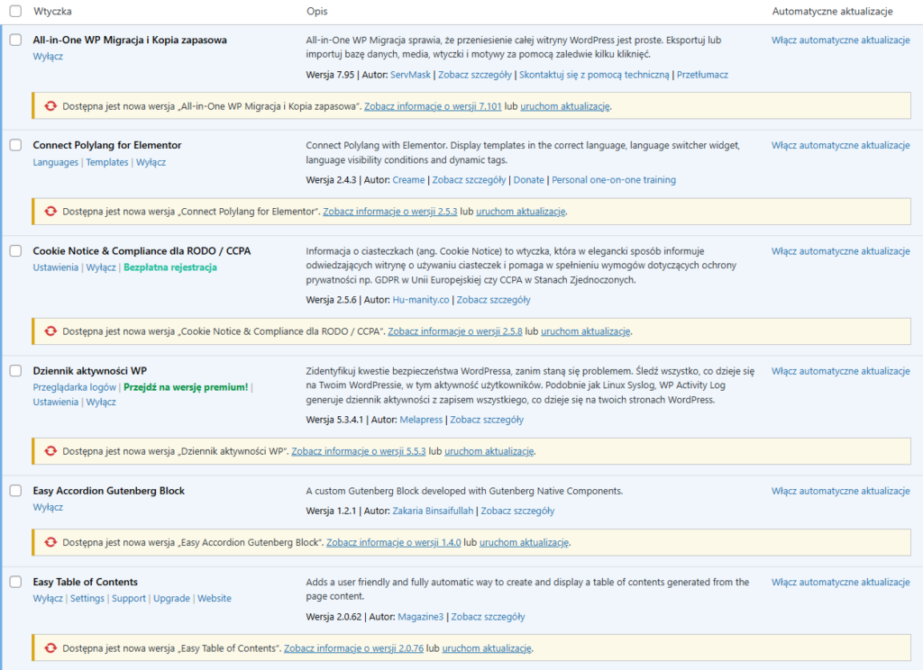This screenshot has height=670, width=923.
Task: Click the update icon beside Easy Accordion notice
Action: [x=50, y=543]
